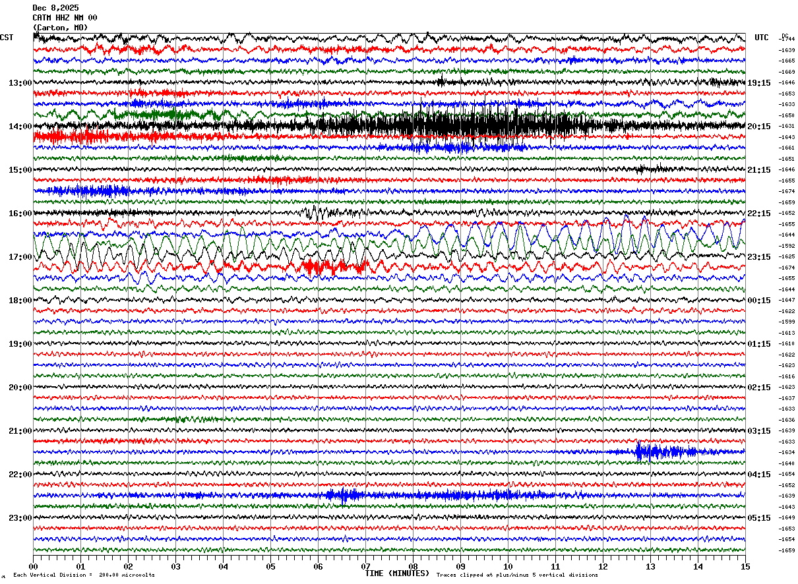This screenshot has width=798, height=584.
Task: Select the UTC timezone header
Action: [762, 38]
